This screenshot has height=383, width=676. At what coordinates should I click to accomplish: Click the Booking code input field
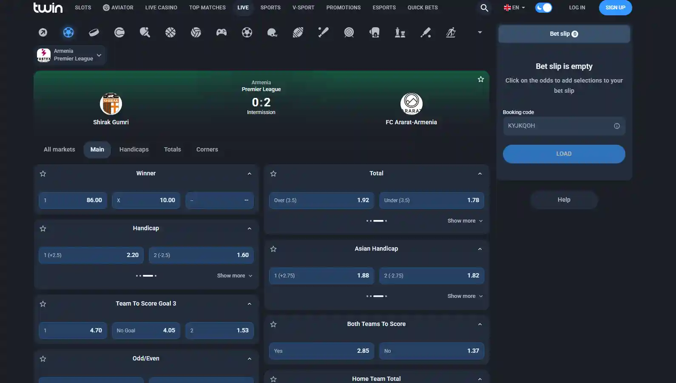click(x=564, y=126)
